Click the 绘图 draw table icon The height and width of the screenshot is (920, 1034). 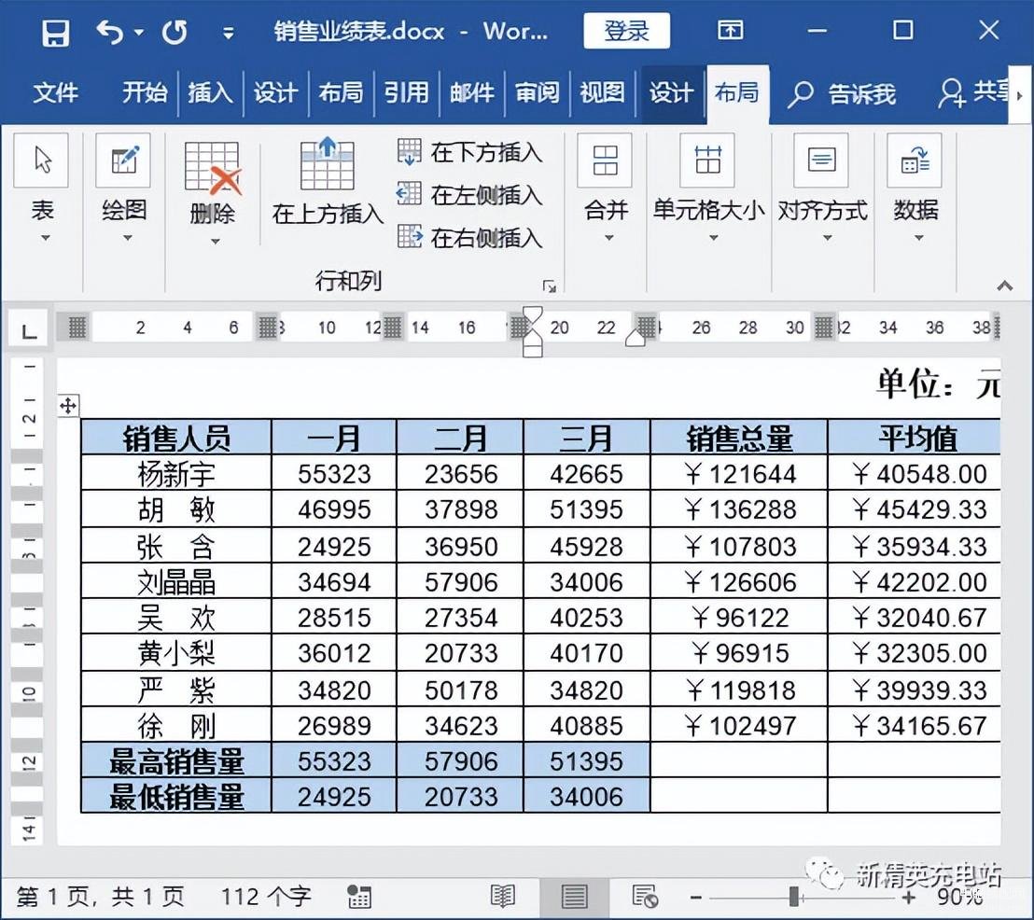(x=123, y=160)
